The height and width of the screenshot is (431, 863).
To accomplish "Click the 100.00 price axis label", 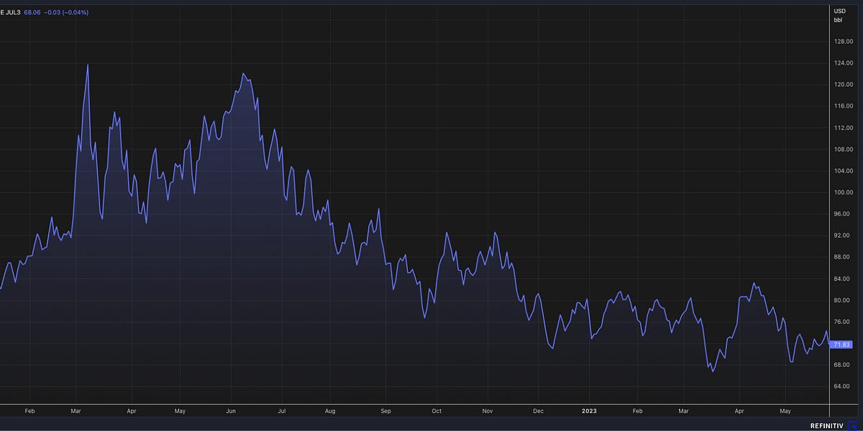I will coord(844,193).
